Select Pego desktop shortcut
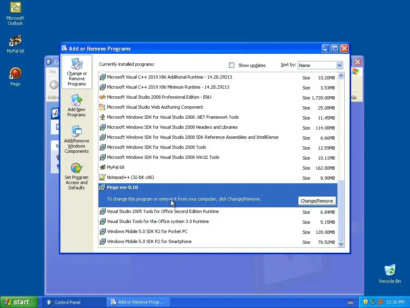Image resolution: width=410 pixels, height=308 pixels. [15, 77]
